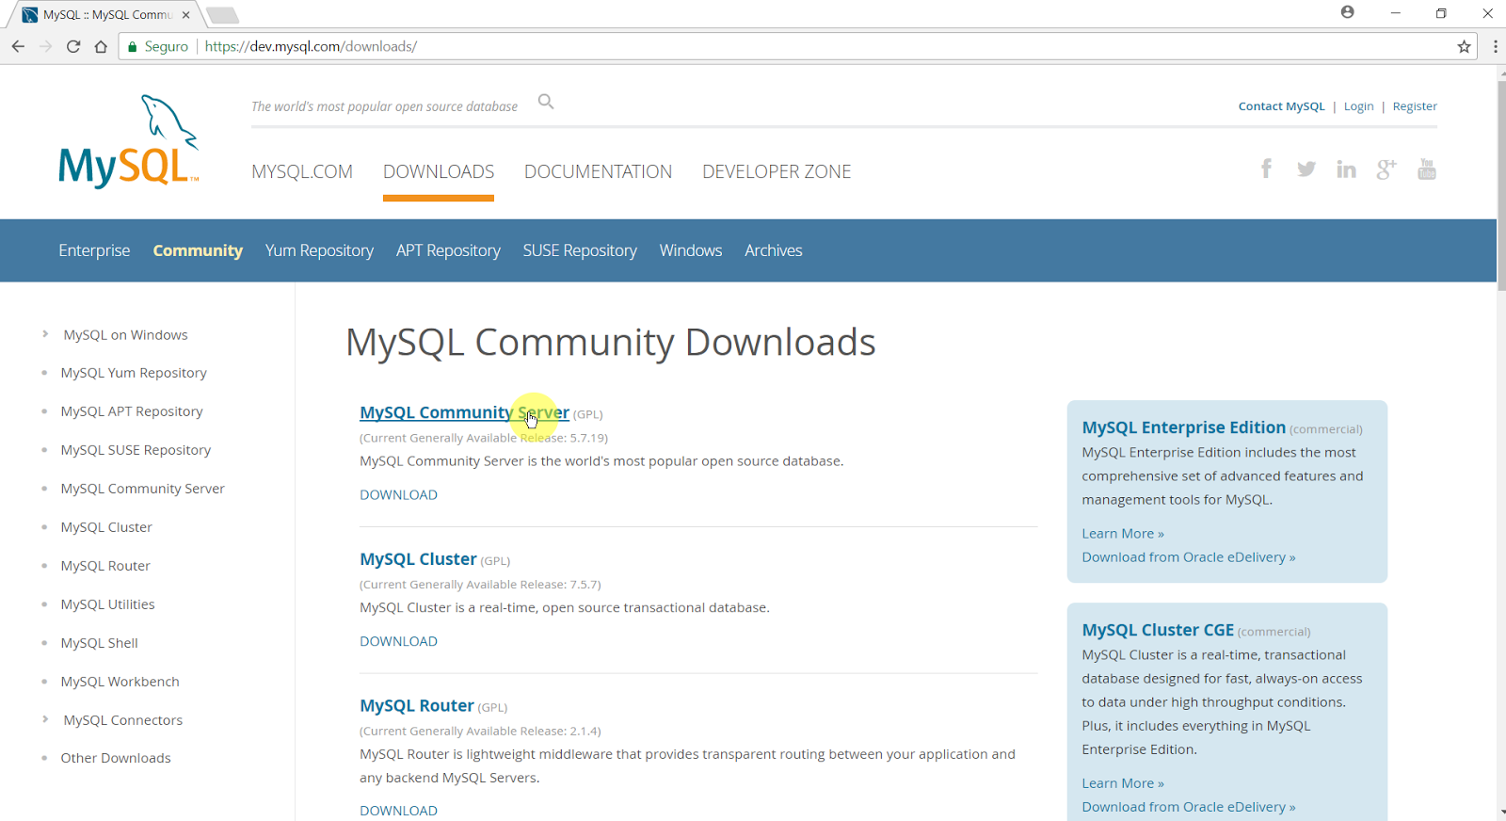The width and height of the screenshot is (1506, 821).
Task: Open the MySQL Enterprise Edition heading link
Action: (x=1184, y=427)
